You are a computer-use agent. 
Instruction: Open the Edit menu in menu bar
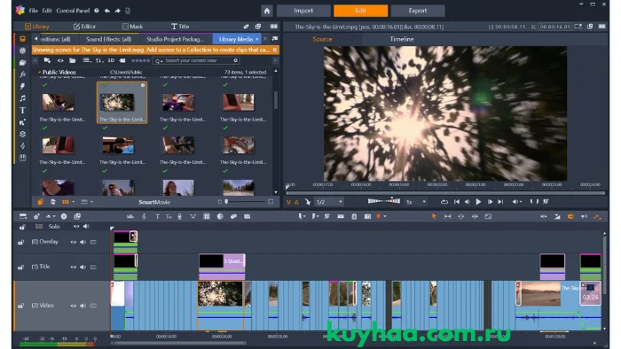click(x=47, y=11)
